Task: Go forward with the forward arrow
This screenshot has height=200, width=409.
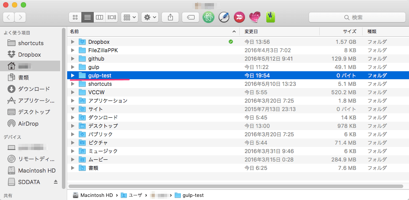Action: tap(20, 18)
